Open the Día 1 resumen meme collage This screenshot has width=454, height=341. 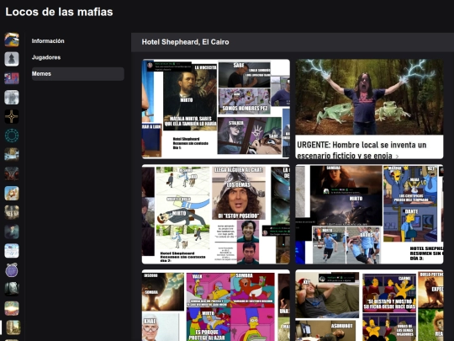click(x=216, y=109)
